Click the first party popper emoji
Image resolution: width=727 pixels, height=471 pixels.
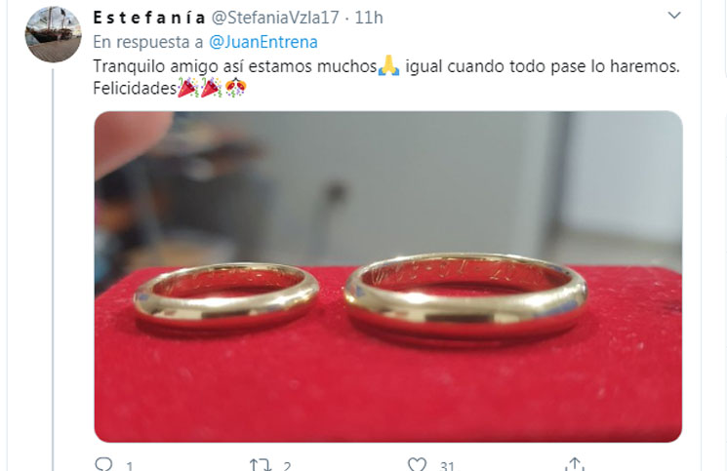[187, 88]
